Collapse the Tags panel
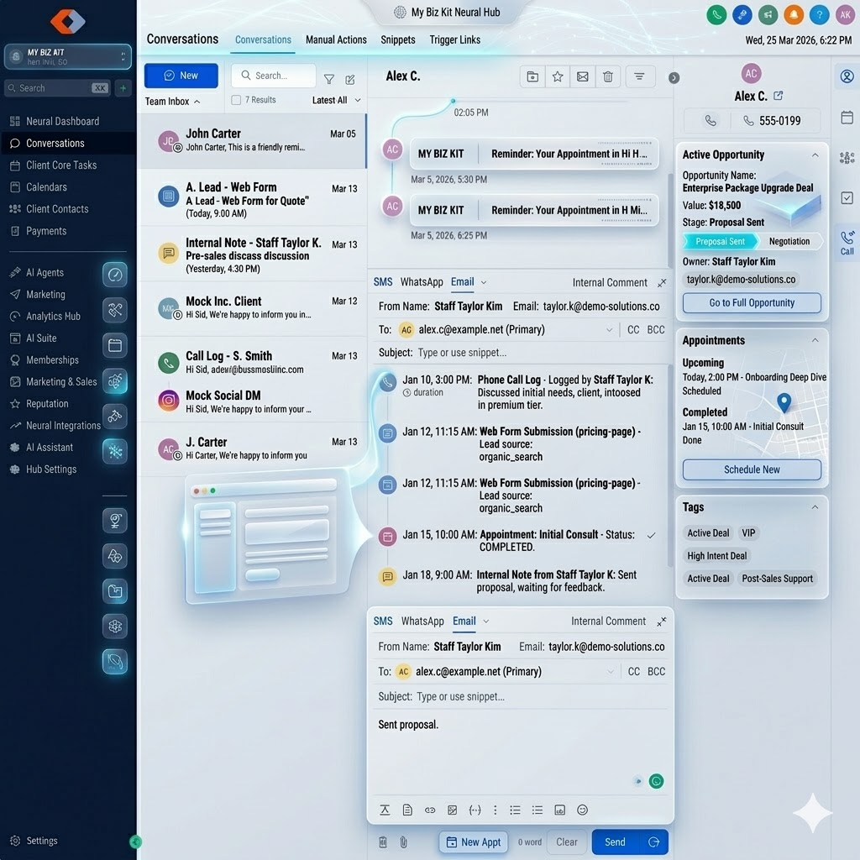860x860 pixels. 815,507
